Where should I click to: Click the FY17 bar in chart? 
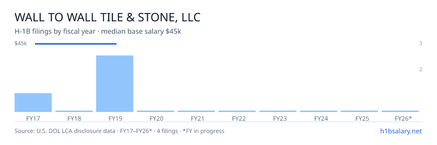coord(33,103)
